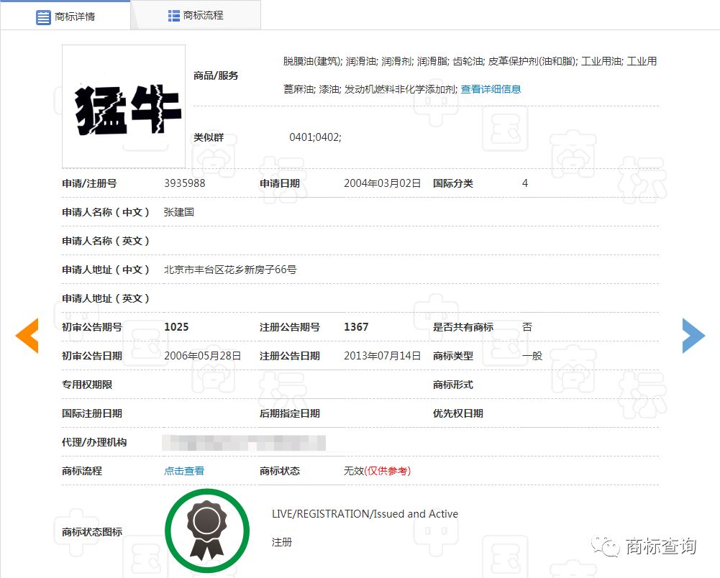
Task: Click the 商标详情 list icon
Action: 43,17
